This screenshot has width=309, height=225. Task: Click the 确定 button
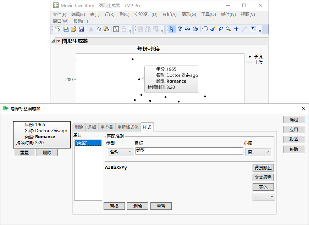[x=293, y=120]
